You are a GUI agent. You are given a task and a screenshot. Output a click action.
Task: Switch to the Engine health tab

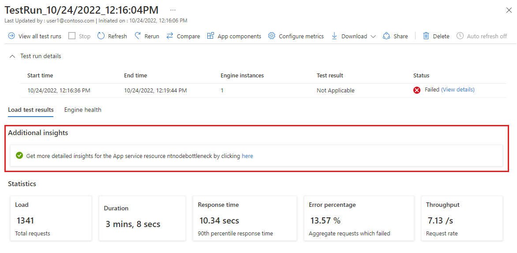83,110
